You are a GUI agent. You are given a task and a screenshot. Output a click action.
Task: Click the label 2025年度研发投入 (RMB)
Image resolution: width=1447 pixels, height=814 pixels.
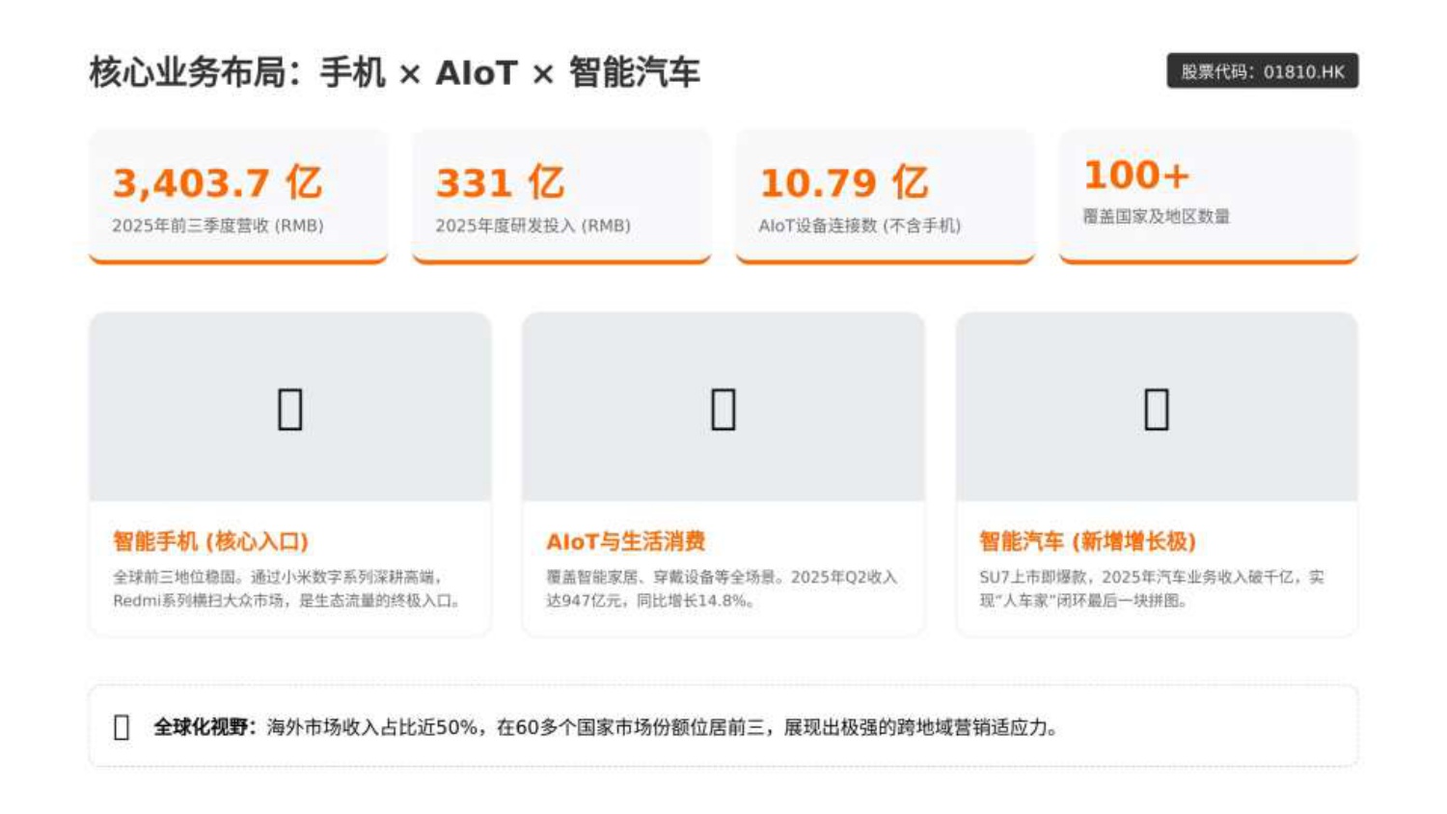pyautogui.click(x=533, y=226)
